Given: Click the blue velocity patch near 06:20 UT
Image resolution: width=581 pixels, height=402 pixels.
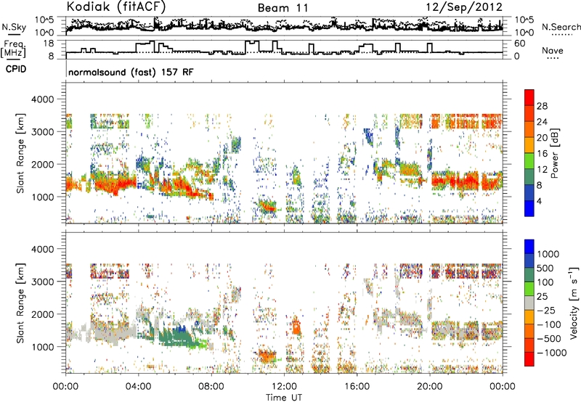Looking at the screenshot, I should [181, 328].
